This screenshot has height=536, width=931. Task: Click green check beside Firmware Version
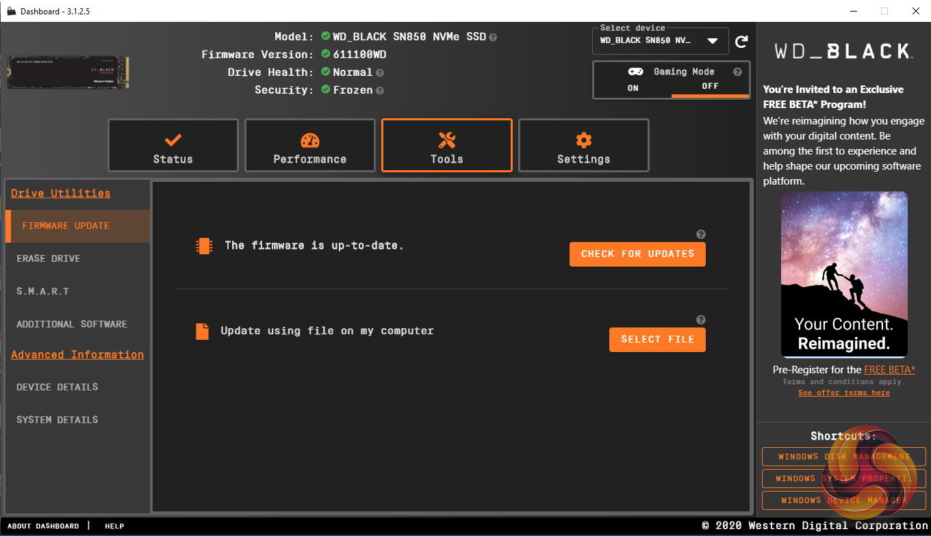(326, 54)
